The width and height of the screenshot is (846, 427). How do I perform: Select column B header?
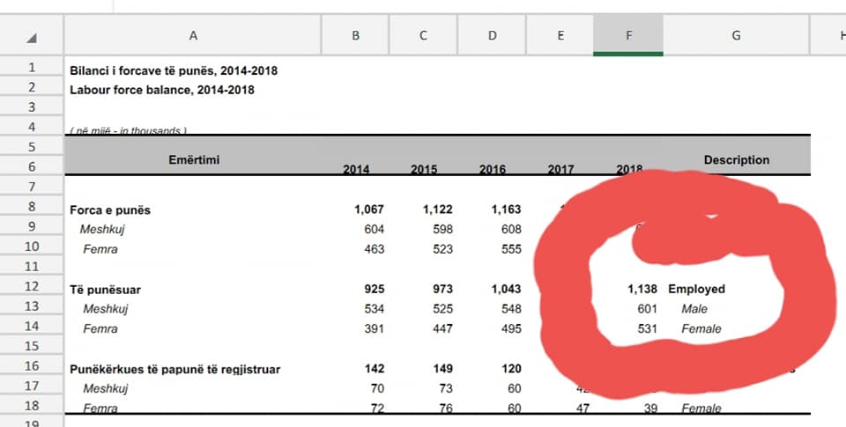click(x=355, y=35)
